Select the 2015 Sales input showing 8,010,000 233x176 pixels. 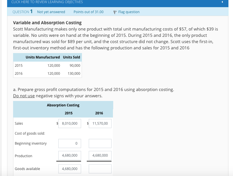click(x=69, y=123)
